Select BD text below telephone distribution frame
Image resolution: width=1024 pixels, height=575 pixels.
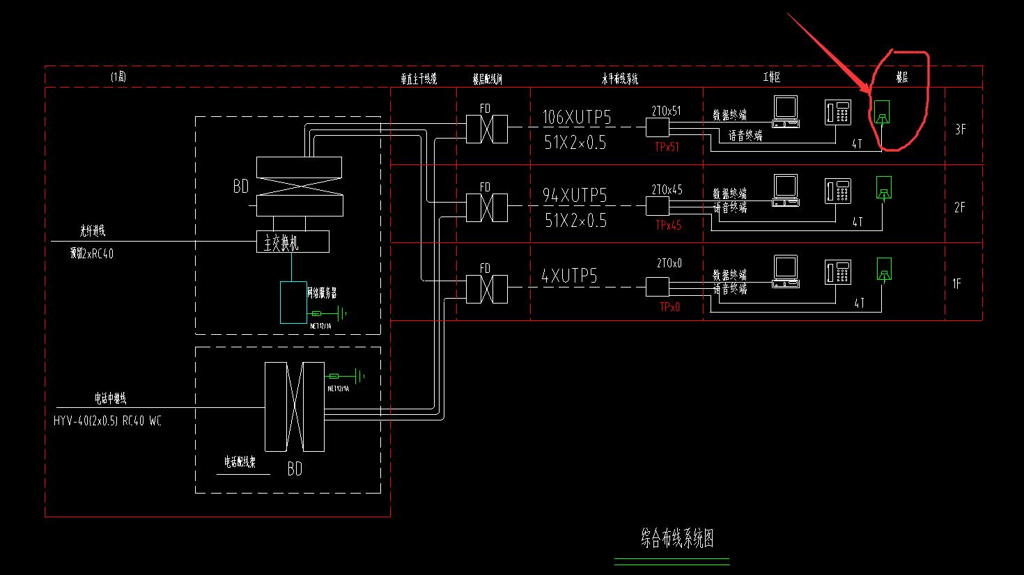pyautogui.click(x=295, y=469)
